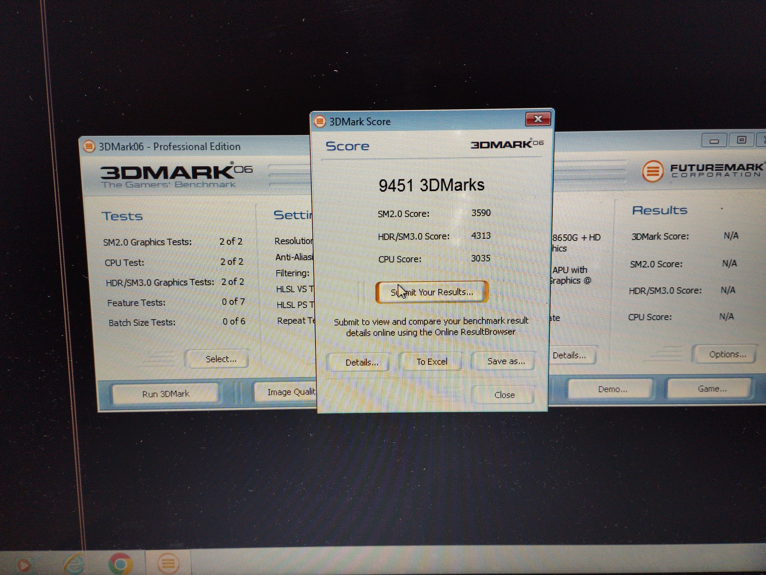Open Google Chrome from taskbar
The width and height of the screenshot is (766, 575).
120,563
